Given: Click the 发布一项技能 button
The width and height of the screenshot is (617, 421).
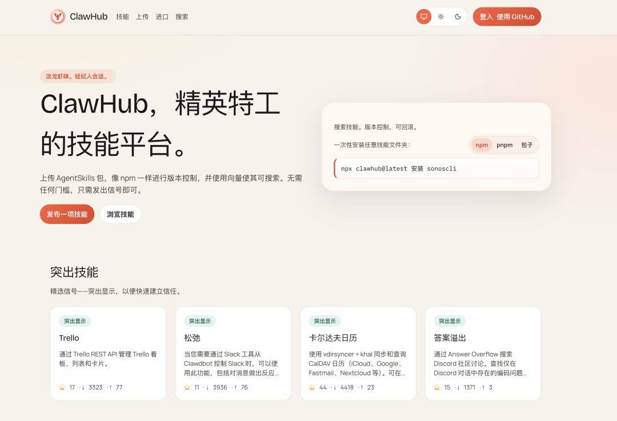Looking at the screenshot, I should [67, 214].
